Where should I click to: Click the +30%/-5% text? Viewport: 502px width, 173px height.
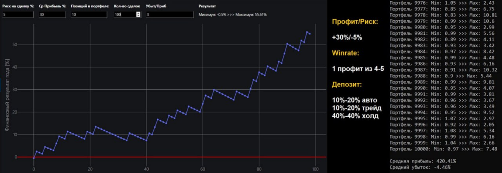347,38
